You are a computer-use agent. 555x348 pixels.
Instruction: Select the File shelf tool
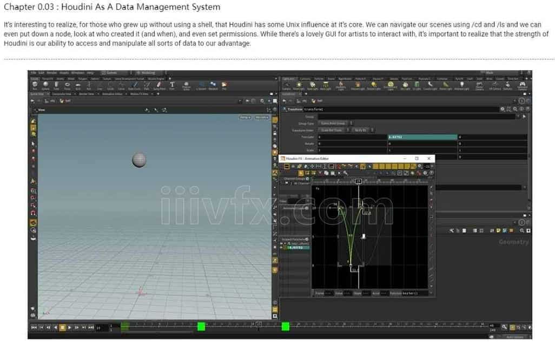pos(224,85)
